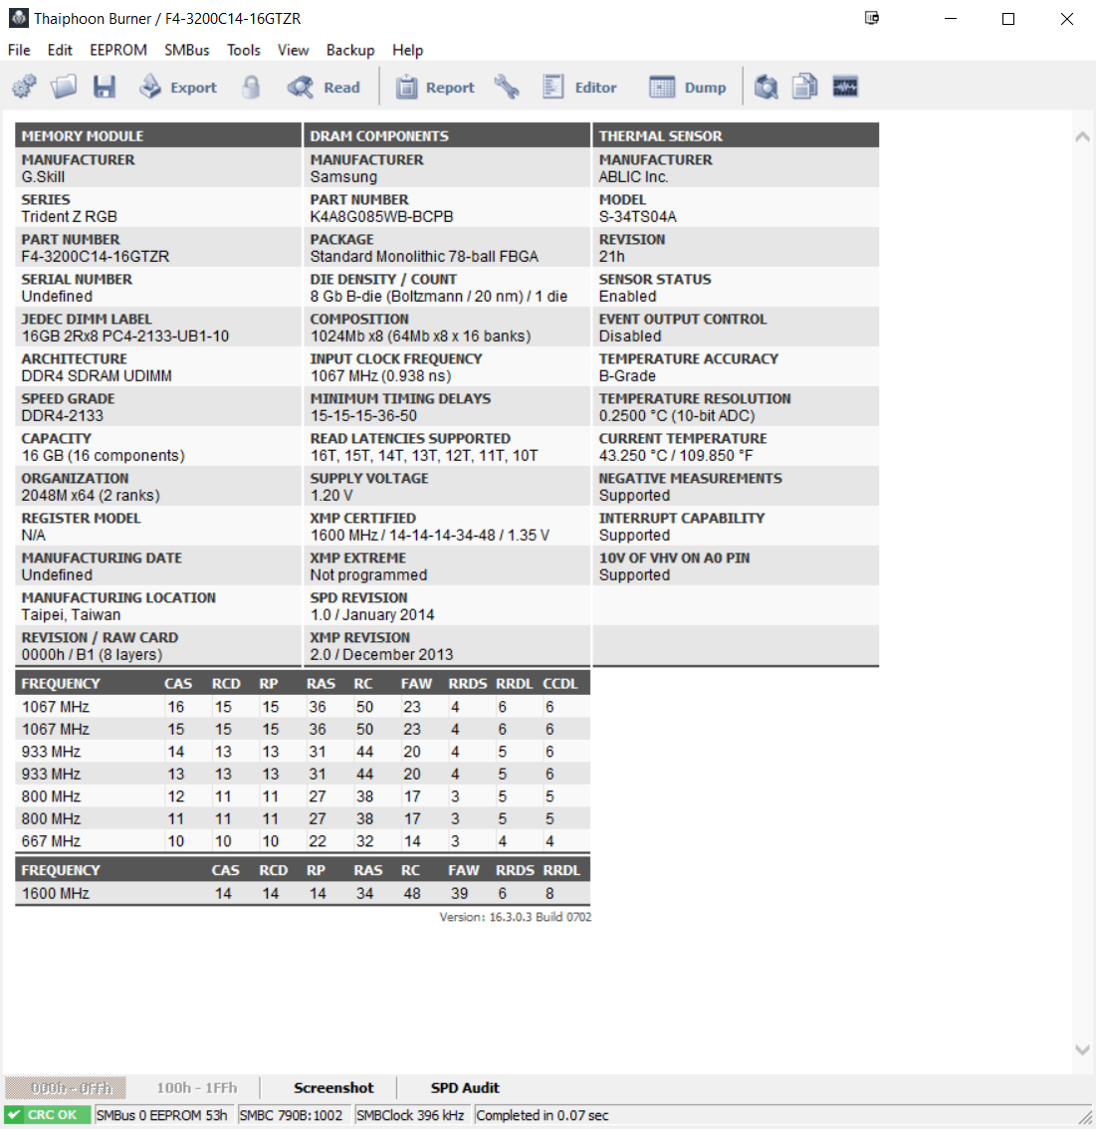Click the THERMAL SENSOR column header
The width and height of the screenshot is (1096, 1129).
tap(736, 135)
